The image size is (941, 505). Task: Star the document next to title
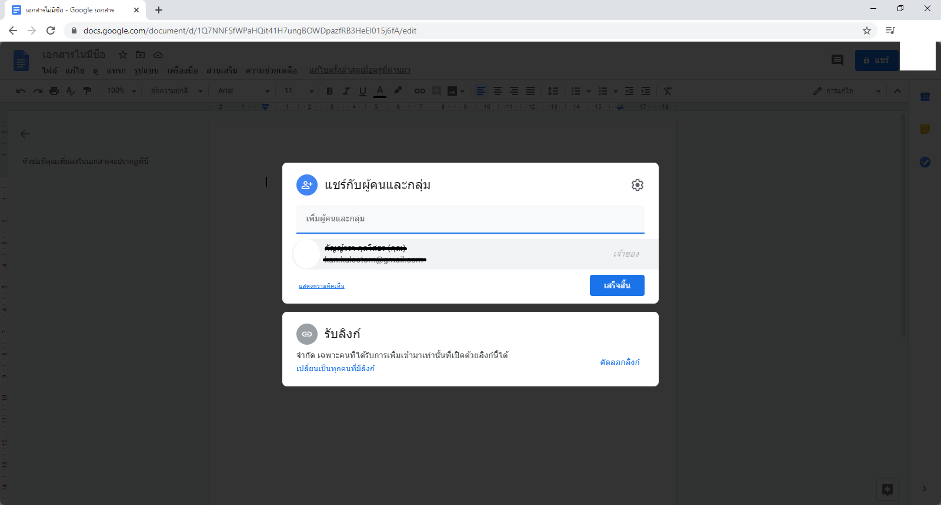pyautogui.click(x=123, y=55)
